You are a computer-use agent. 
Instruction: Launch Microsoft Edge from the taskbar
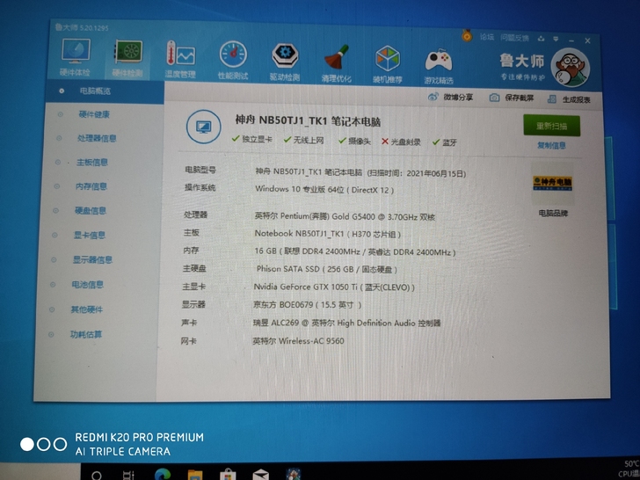163,475
